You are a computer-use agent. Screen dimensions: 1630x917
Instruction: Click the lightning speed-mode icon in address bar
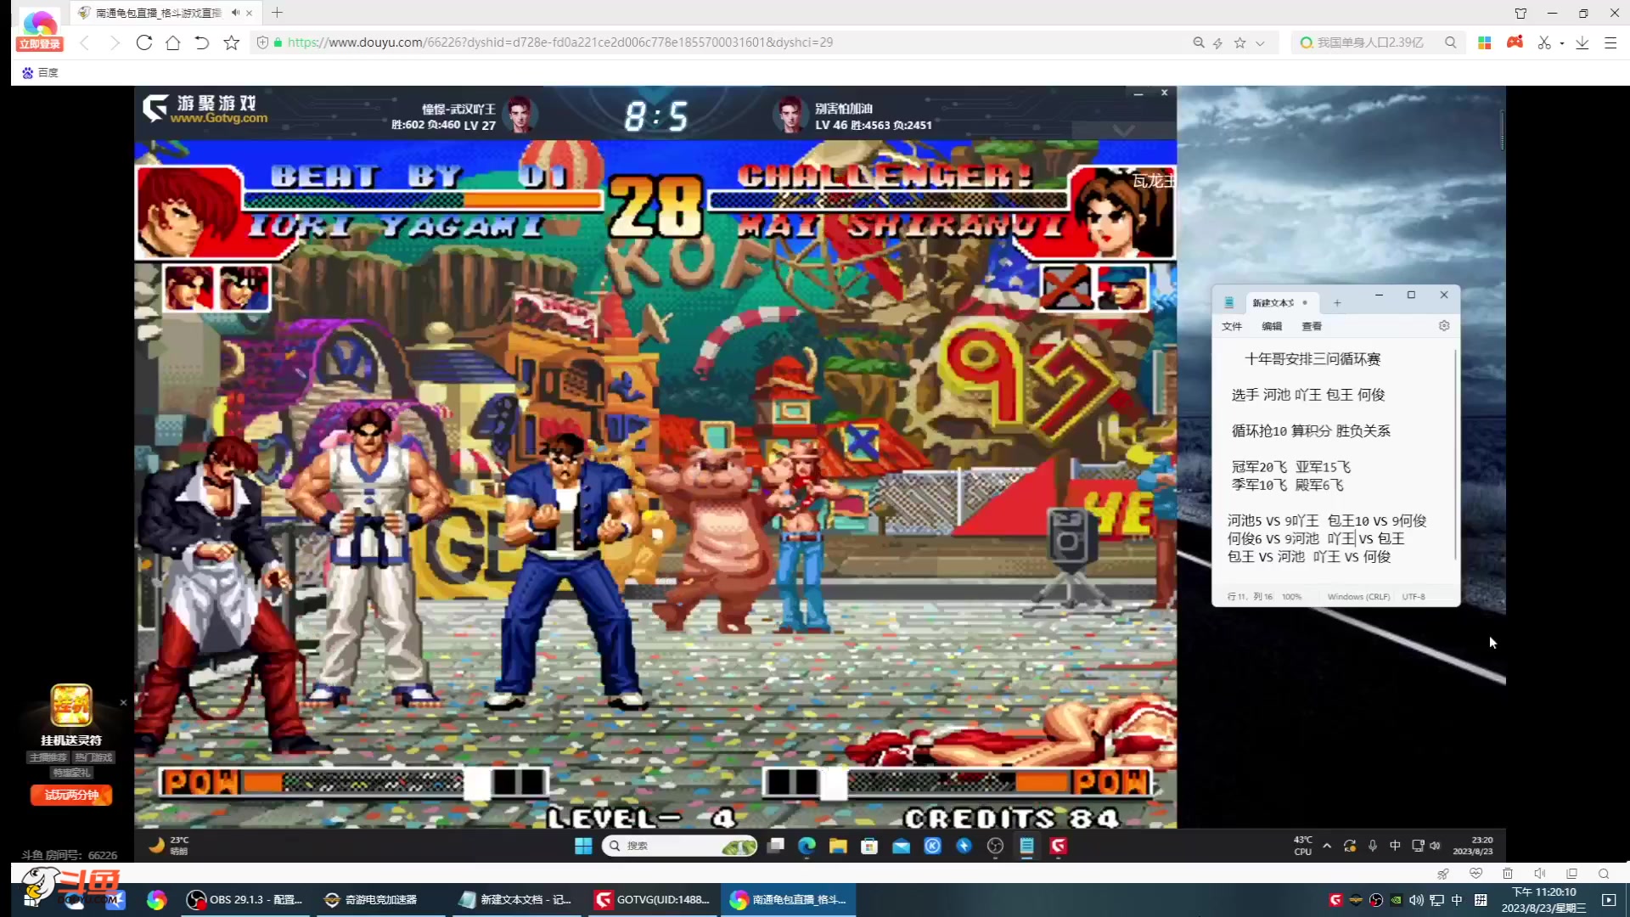tap(1218, 42)
